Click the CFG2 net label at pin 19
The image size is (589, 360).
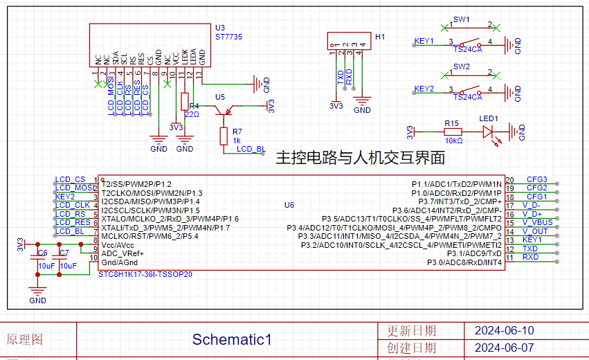[x=537, y=188]
